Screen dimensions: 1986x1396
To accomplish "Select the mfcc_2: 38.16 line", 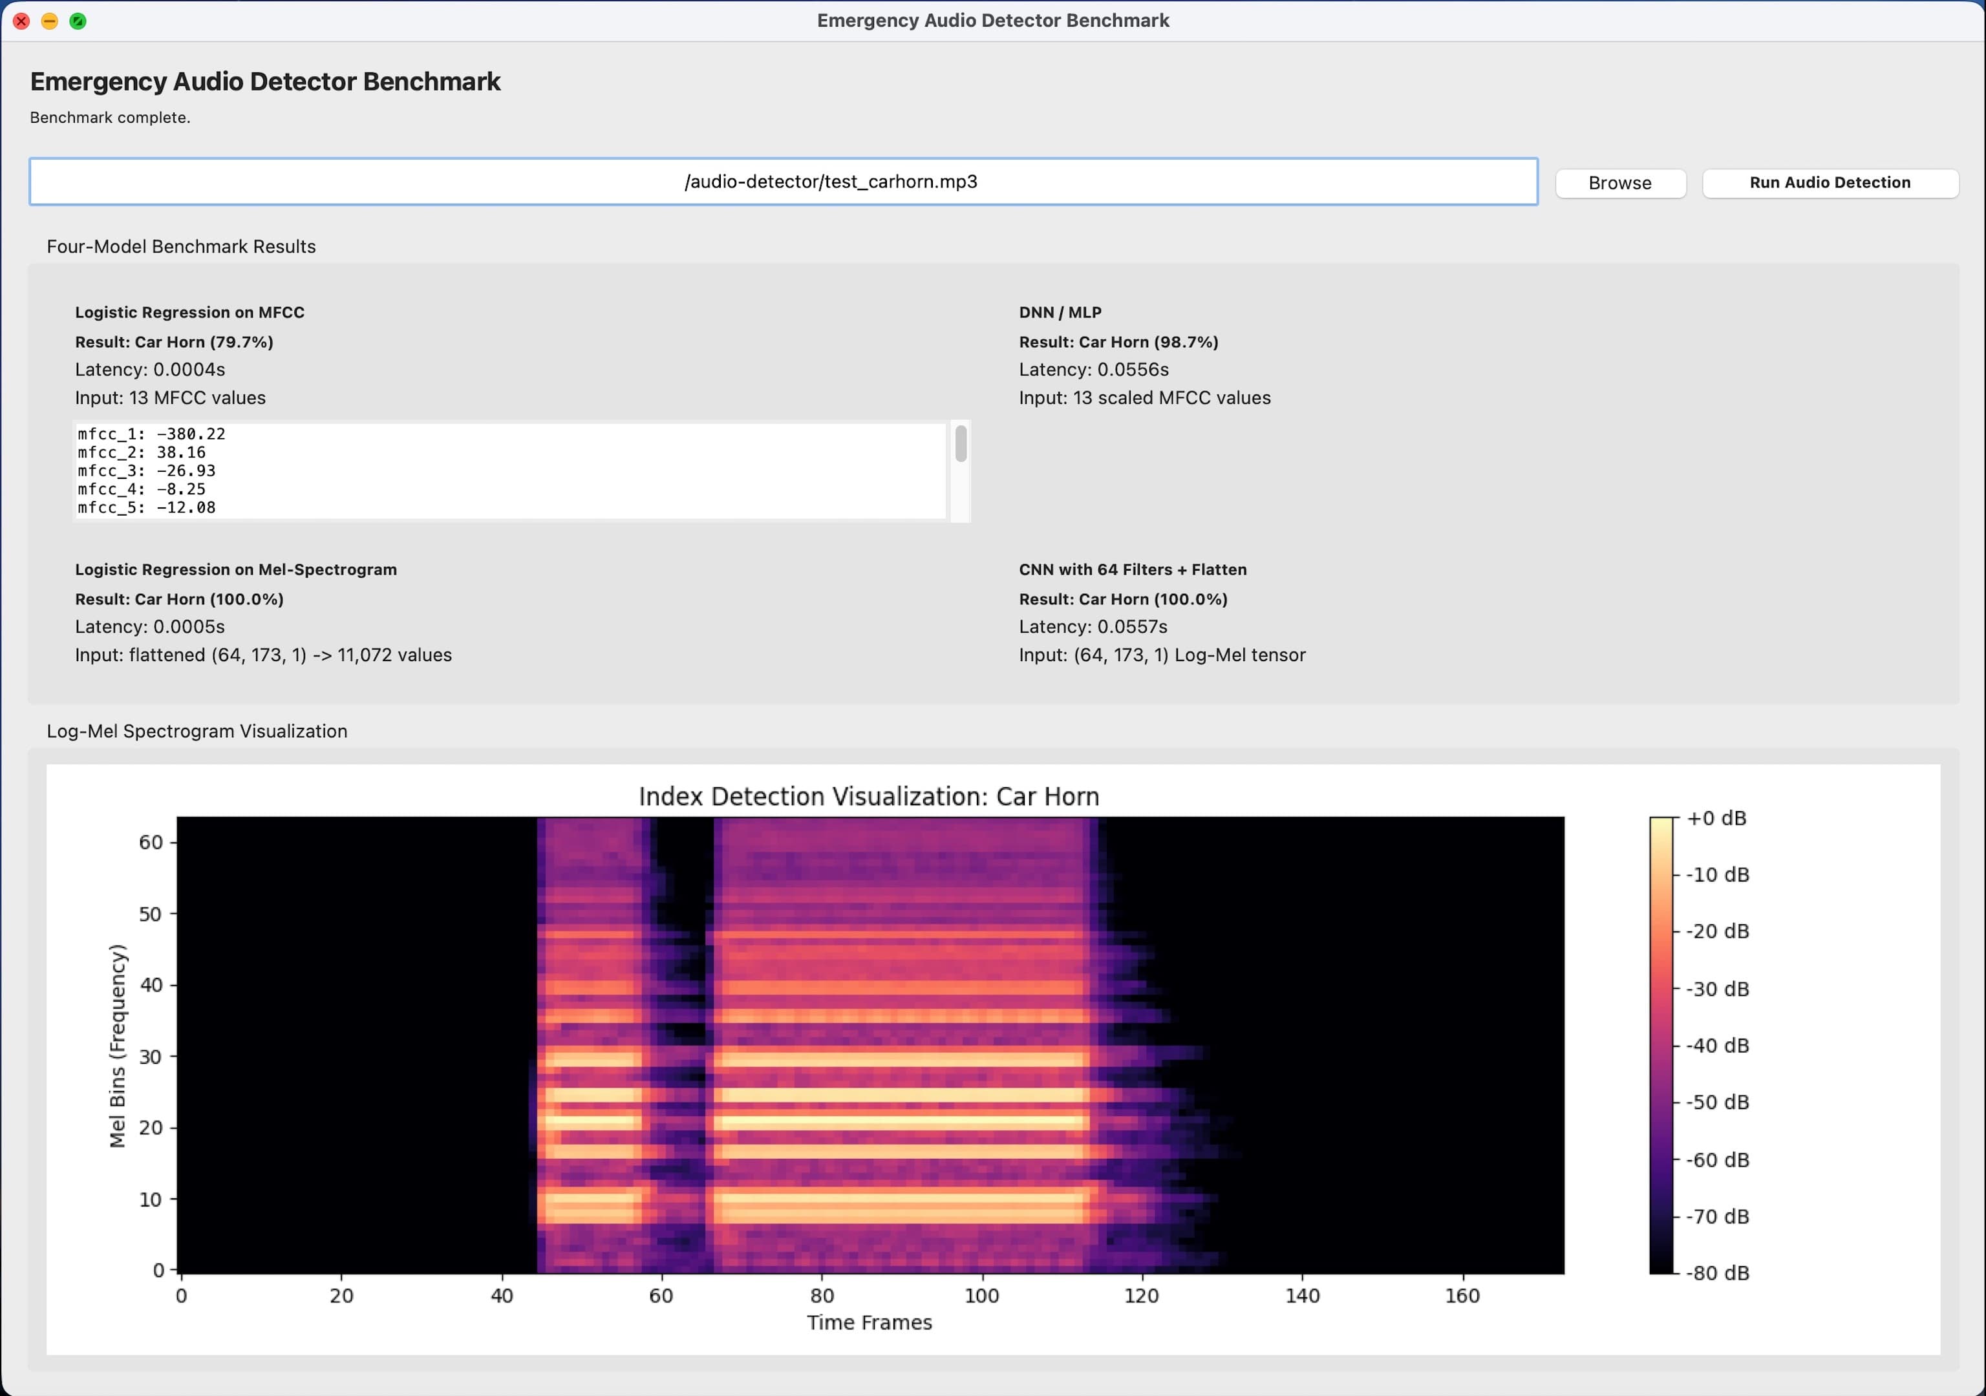I will point(142,452).
